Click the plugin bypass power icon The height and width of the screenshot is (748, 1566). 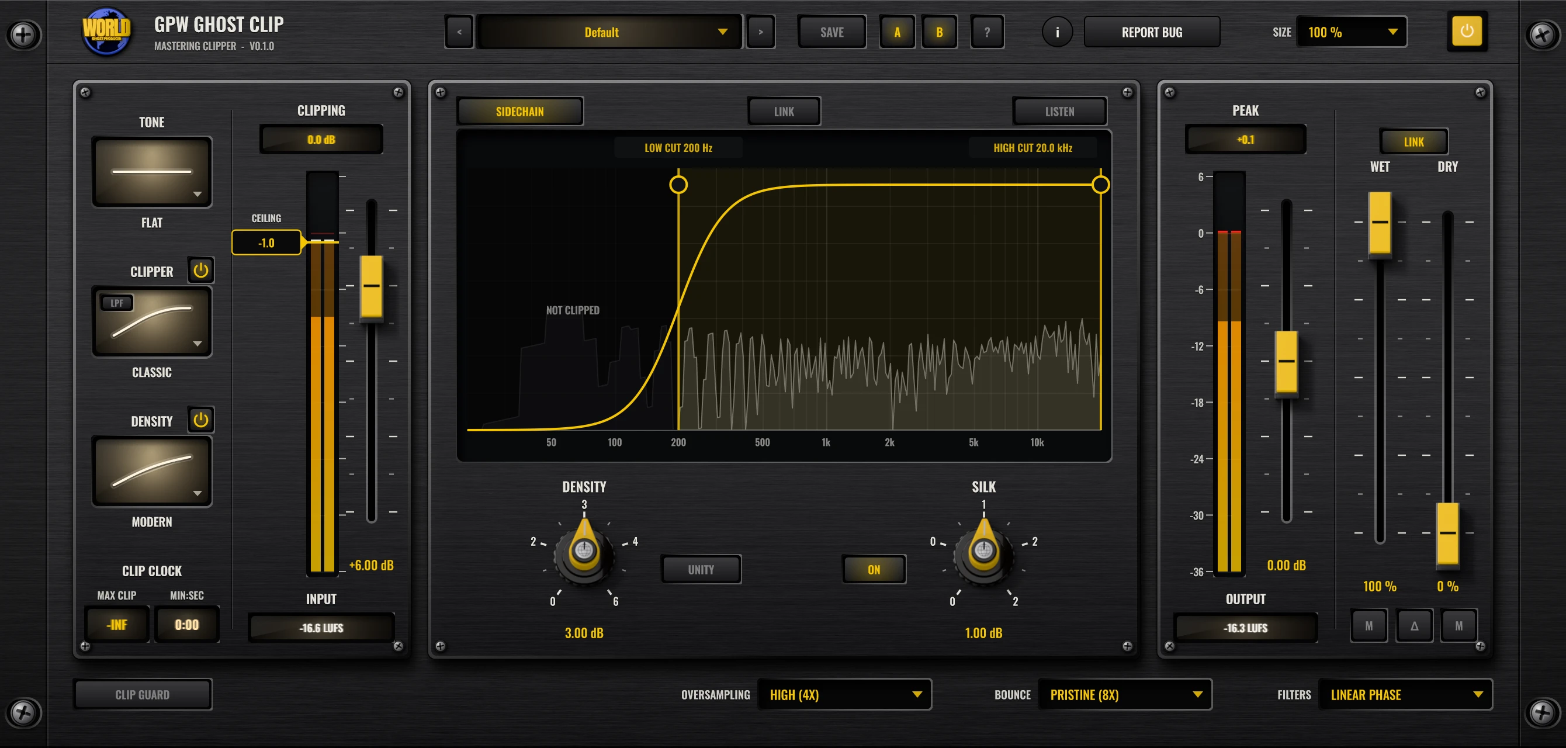(1466, 32)
